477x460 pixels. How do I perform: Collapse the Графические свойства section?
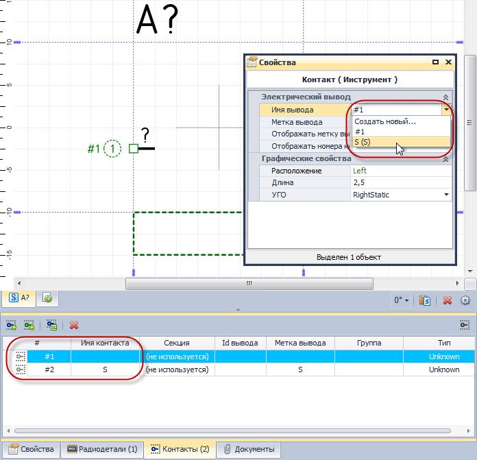pos(445,159)
